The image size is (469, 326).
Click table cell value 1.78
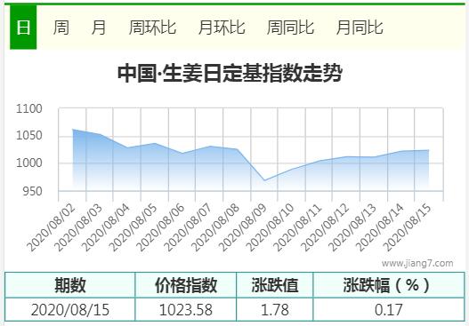(275, 310)
